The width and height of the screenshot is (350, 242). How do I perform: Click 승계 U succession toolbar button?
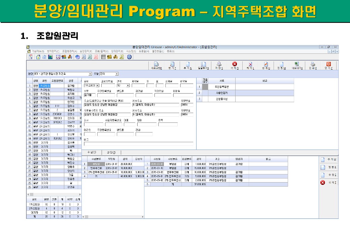(x=266, y=66)
